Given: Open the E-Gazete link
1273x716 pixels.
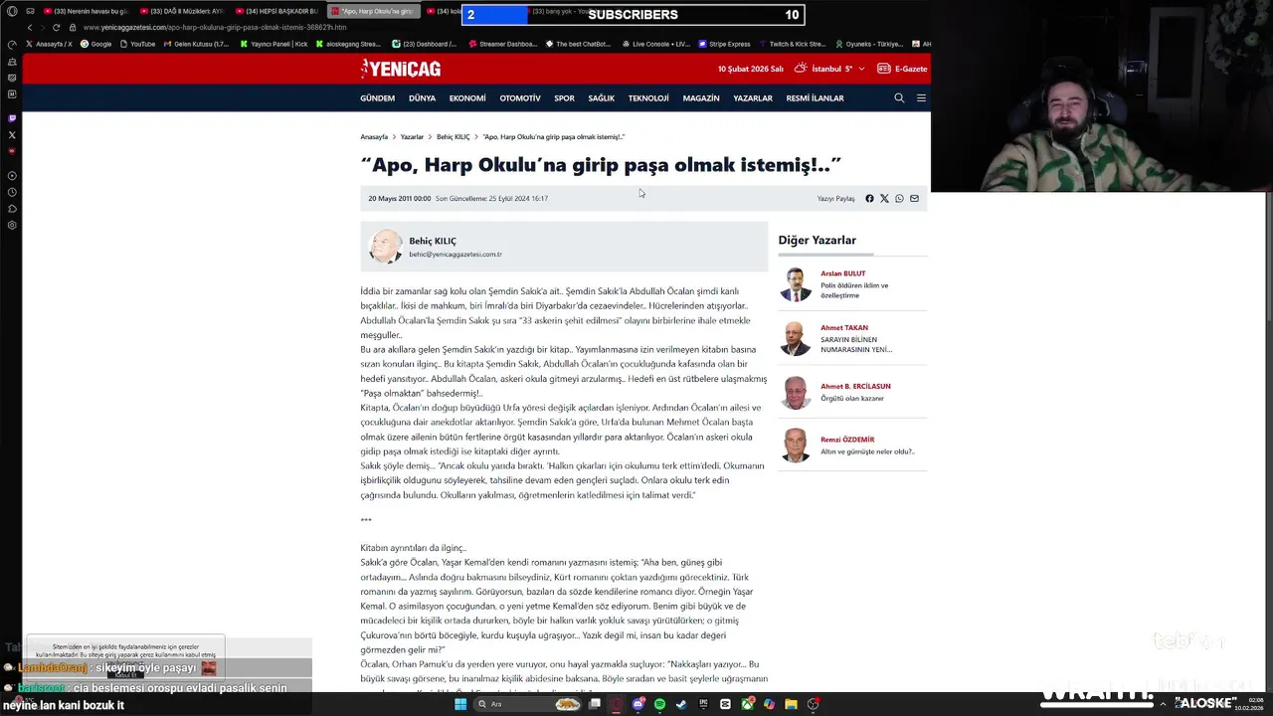Looking at the screenshot, I should pyautogui.click(x=902, y=69).
